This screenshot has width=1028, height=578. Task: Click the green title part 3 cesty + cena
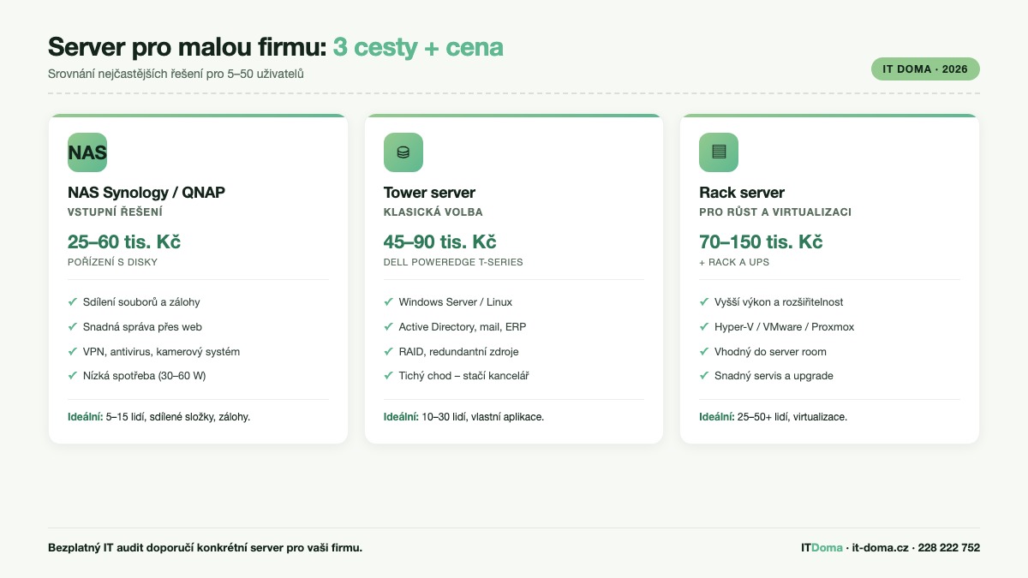pos(418,47)
